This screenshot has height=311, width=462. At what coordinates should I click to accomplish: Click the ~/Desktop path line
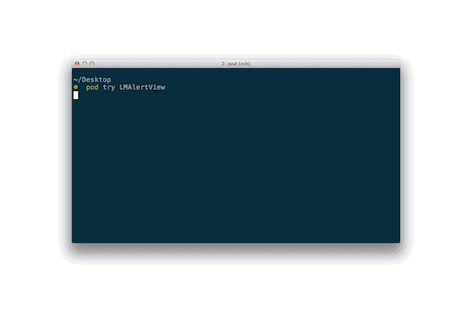click(92, 79)
